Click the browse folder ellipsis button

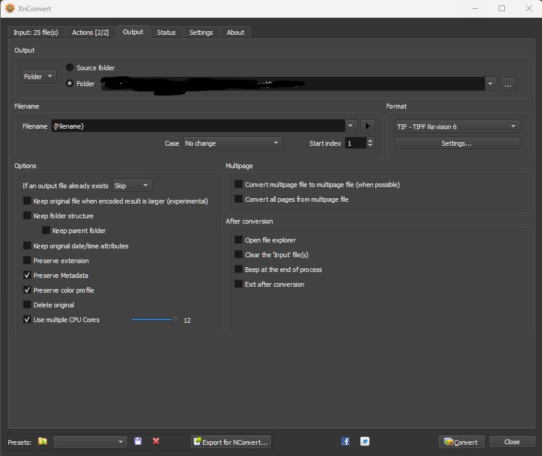[x=508, y=84]
